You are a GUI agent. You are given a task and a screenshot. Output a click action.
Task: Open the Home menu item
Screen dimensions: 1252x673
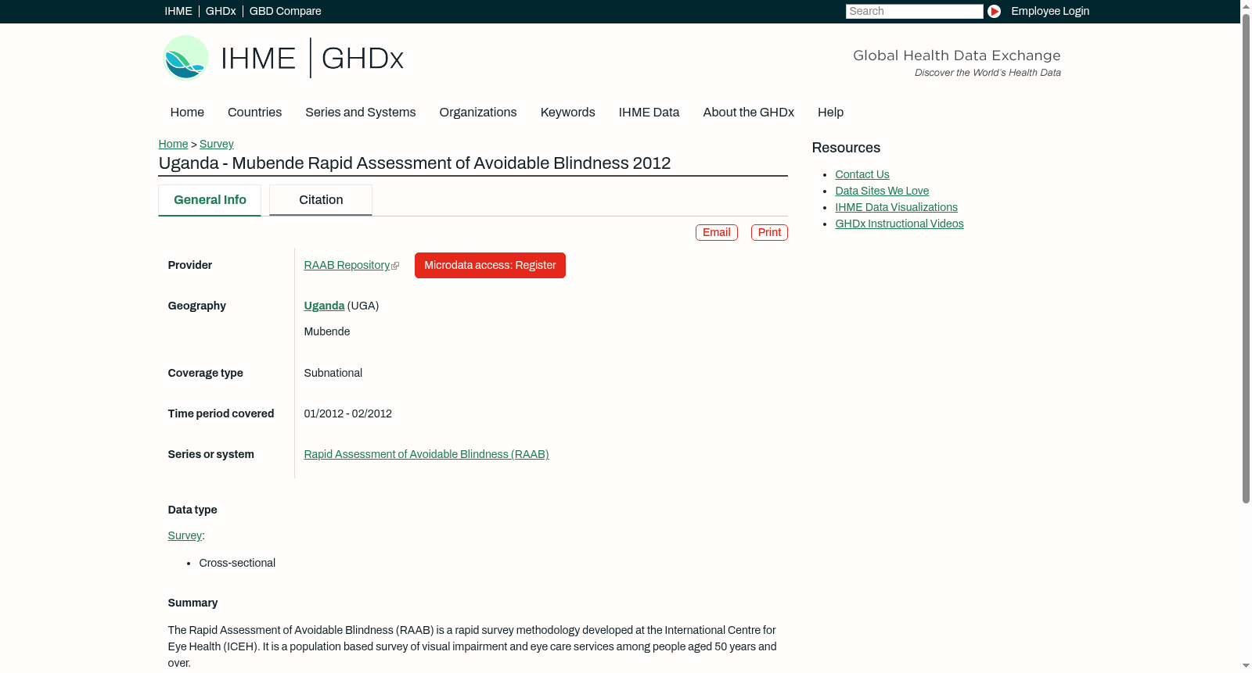pos(187,113)
